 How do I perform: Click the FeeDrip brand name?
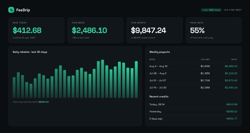[x=23, y=10]
